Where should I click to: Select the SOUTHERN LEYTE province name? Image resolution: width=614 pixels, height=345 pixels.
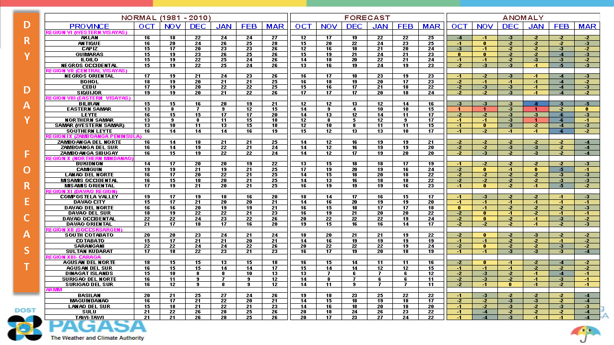click(89, 131)
